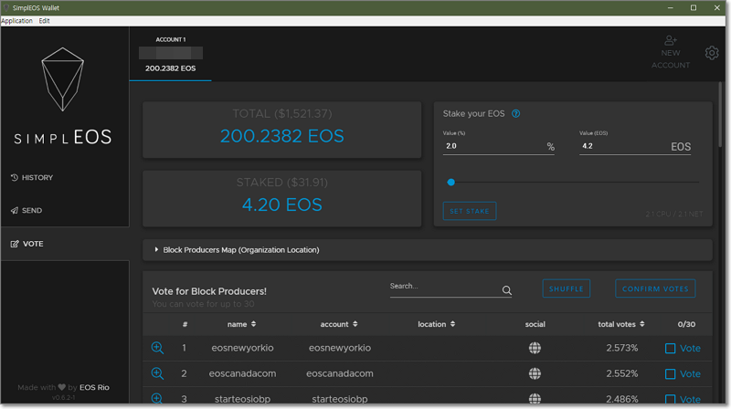Click the help icon beside Stake your EOS
This screenshot has height=409, width=731.
[516, 114]
